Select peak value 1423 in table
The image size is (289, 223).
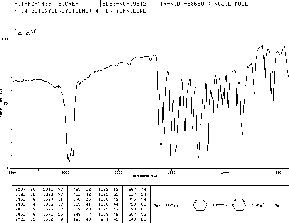[x=76, y=194]
